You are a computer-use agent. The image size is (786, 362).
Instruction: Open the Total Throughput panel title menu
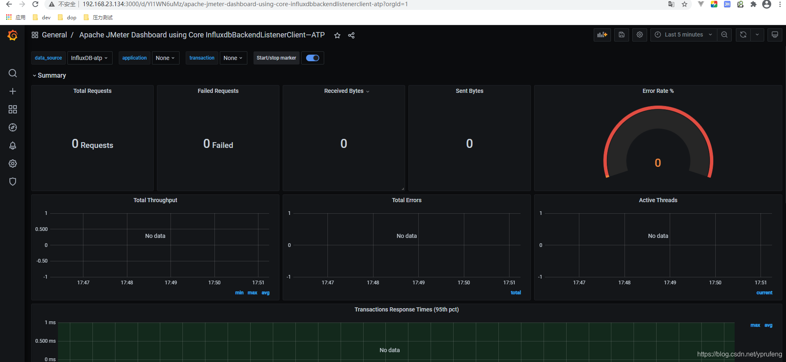(x=155, y=200)
